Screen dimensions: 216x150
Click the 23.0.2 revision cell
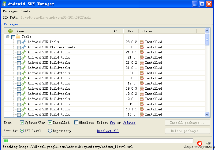[x=131, y=42]
